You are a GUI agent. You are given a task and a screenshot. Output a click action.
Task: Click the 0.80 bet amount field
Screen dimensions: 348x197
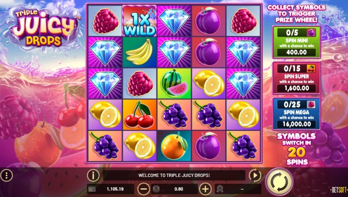click(175, 189)
